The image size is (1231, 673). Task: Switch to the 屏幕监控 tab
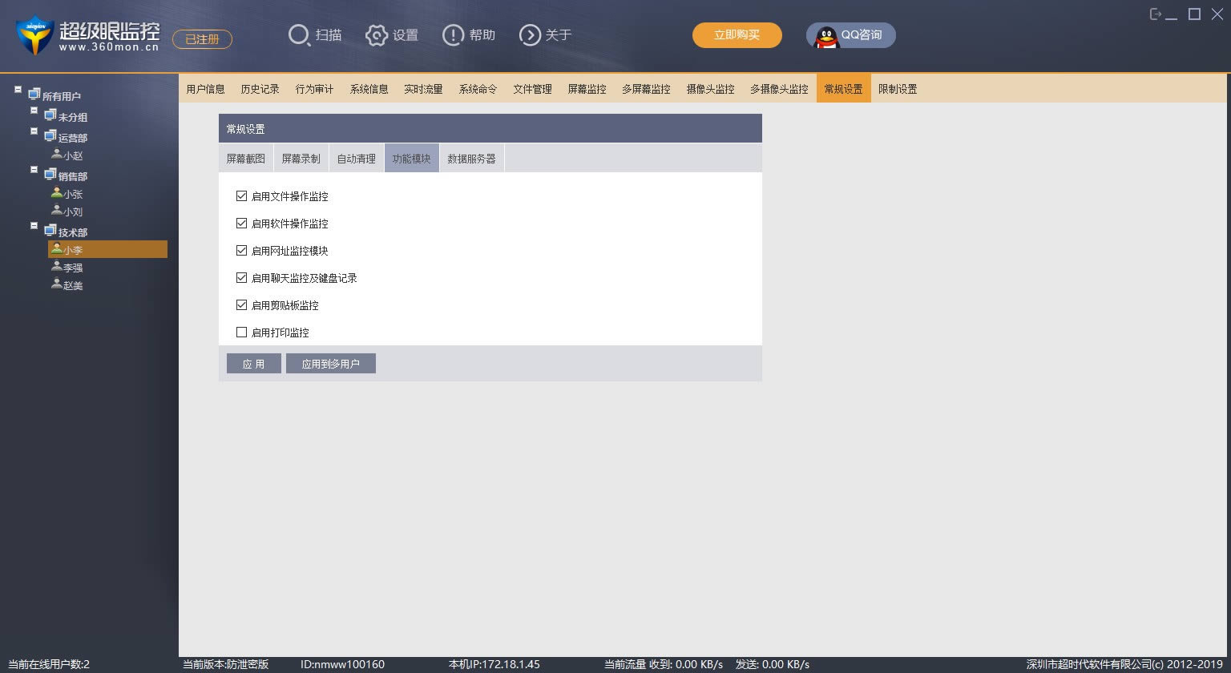587,89
